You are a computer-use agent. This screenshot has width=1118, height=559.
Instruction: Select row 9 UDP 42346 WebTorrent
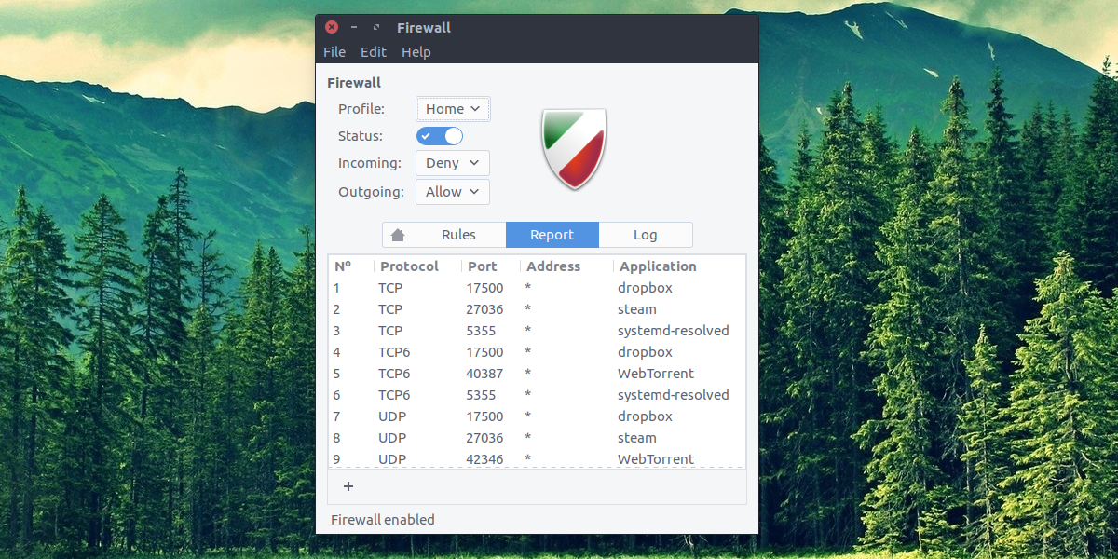click(538, 458)
